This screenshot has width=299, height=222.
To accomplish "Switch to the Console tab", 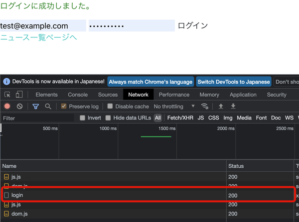I will pos(78,95).
